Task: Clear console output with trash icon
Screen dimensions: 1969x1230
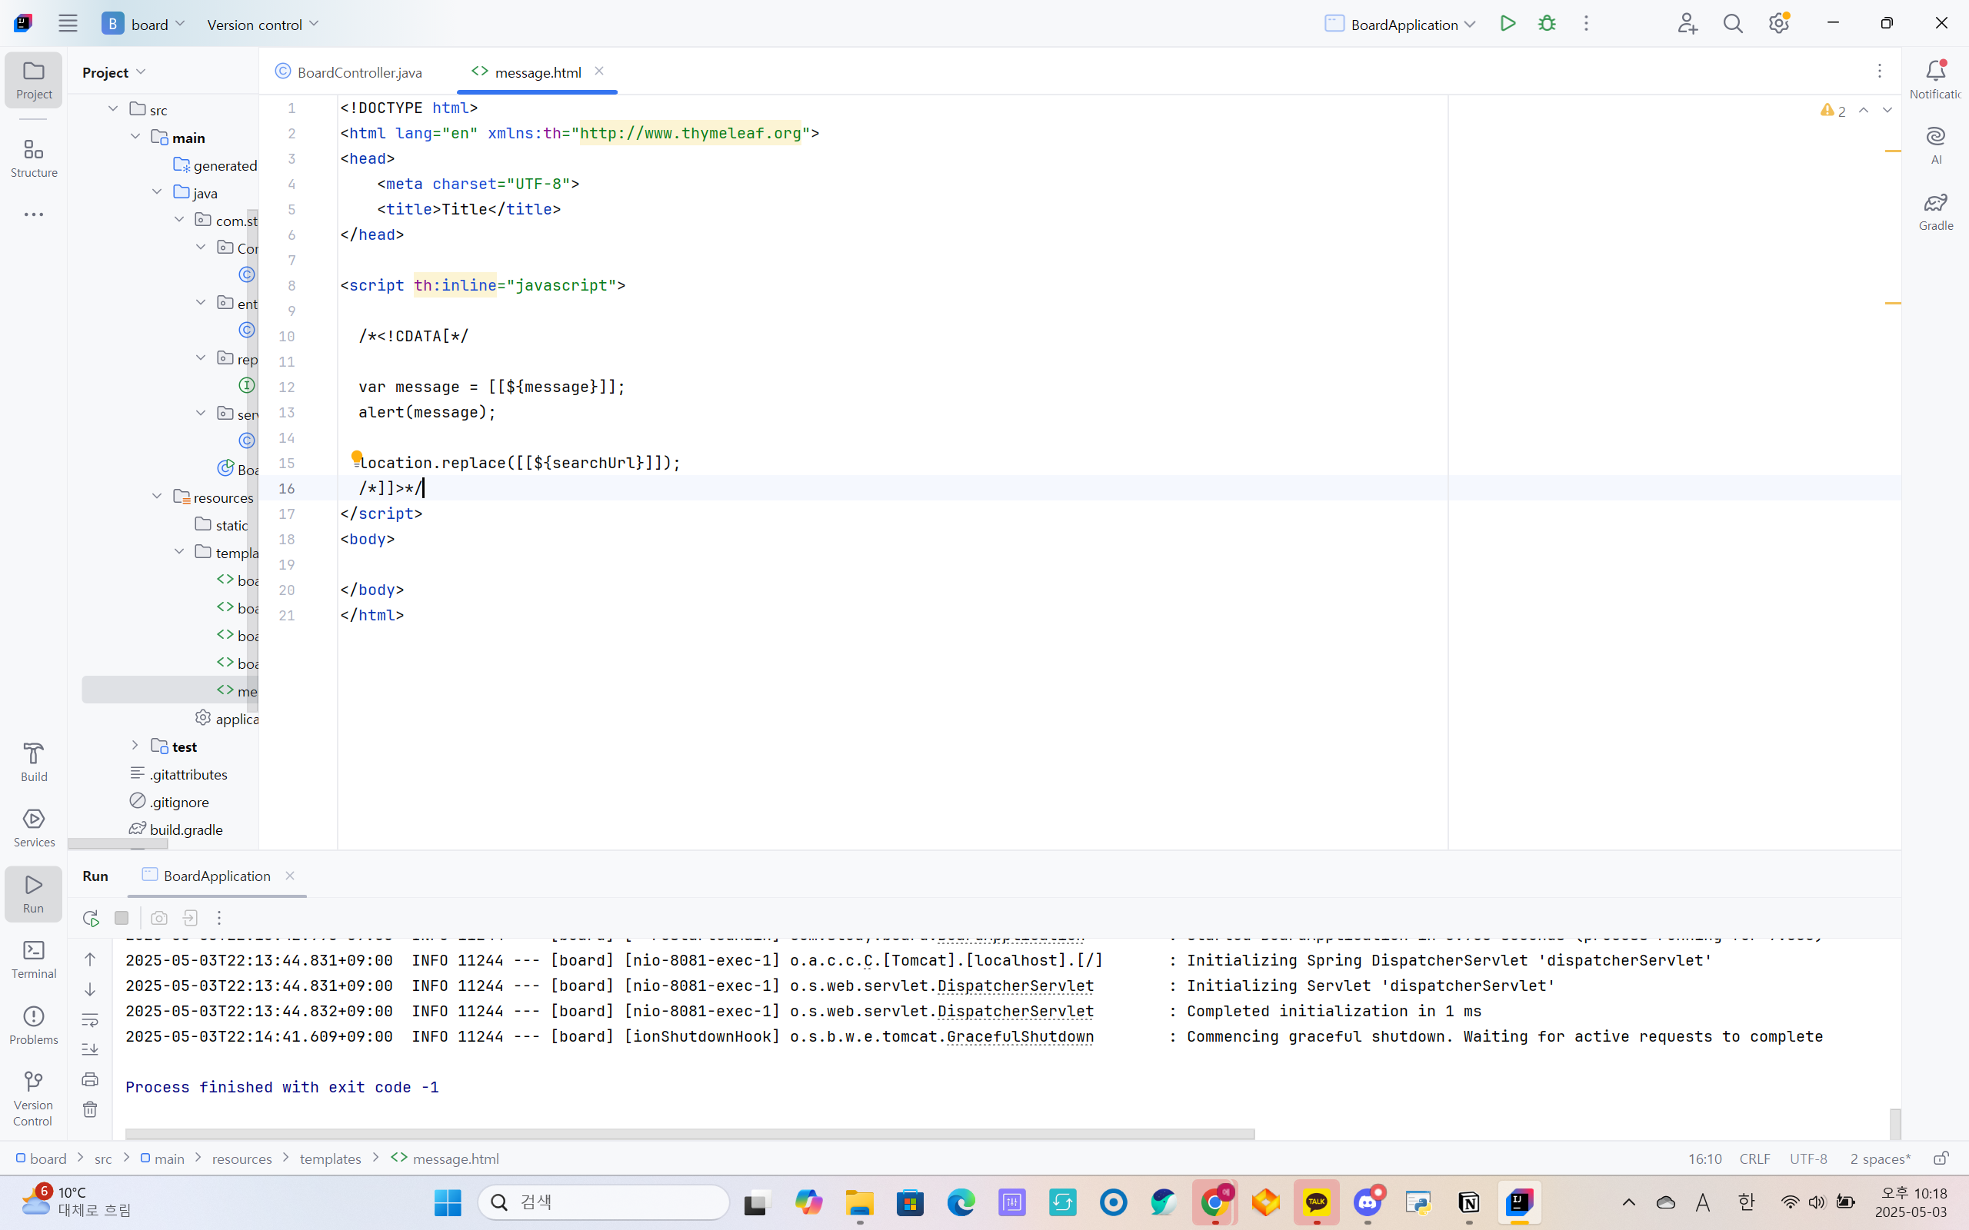Action: tap(90, 1109)
